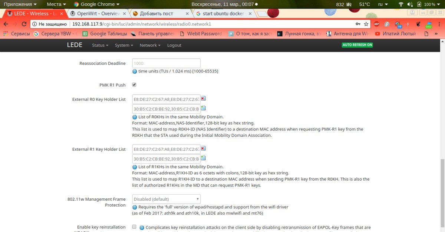
Task: Open the 'Сервера YBW' bookmark
Action: click(x=55, y=34)
